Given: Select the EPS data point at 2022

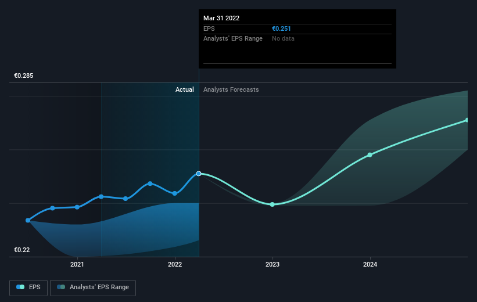Looking at the screenshot, I should click(x=175, y=193).
